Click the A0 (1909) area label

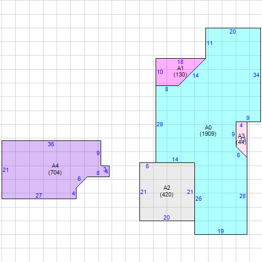208,130
